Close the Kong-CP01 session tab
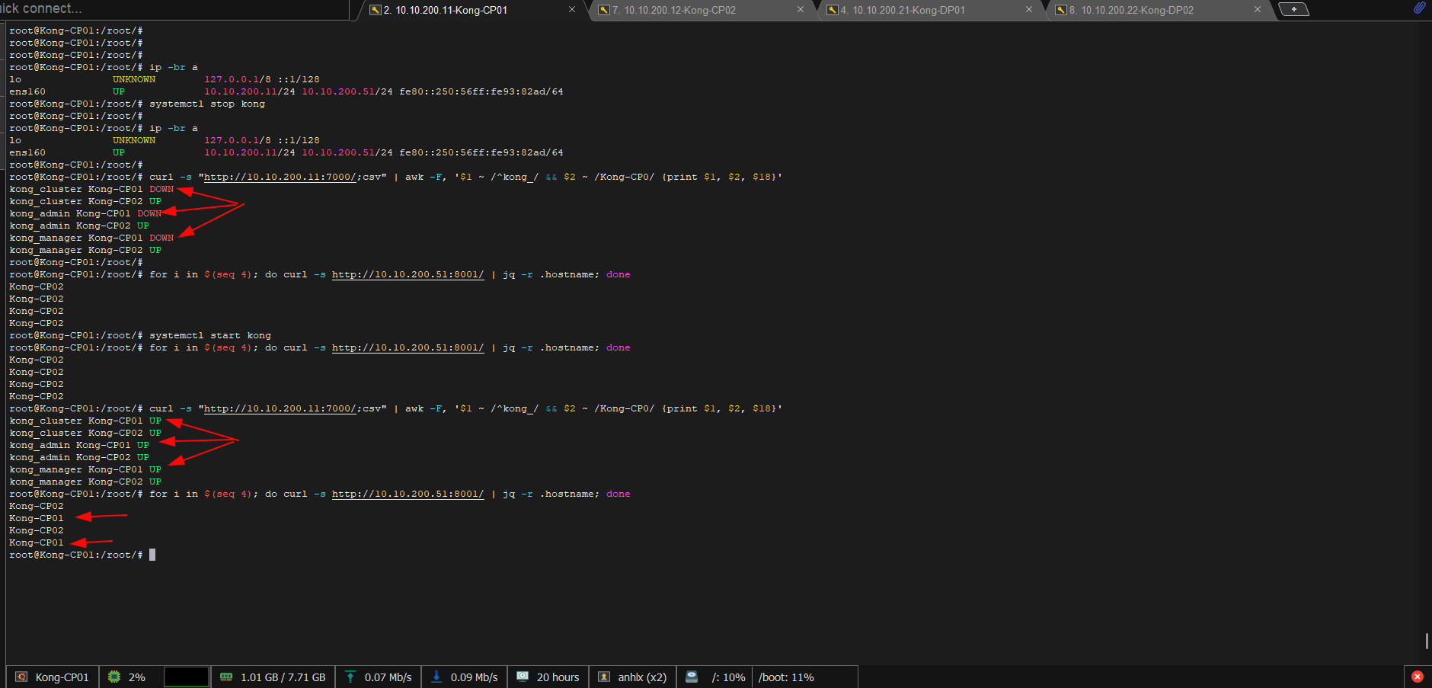This screenshot has width=1432, height=688. tap(572, 10)
